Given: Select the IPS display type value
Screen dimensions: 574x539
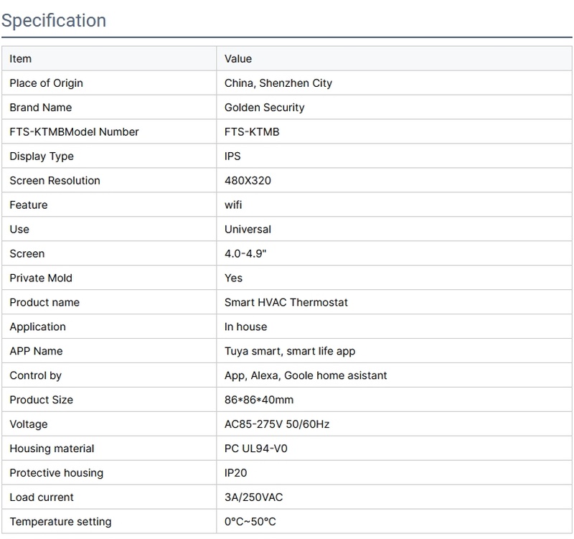Looking at the screenshot, I should (234, 156).
